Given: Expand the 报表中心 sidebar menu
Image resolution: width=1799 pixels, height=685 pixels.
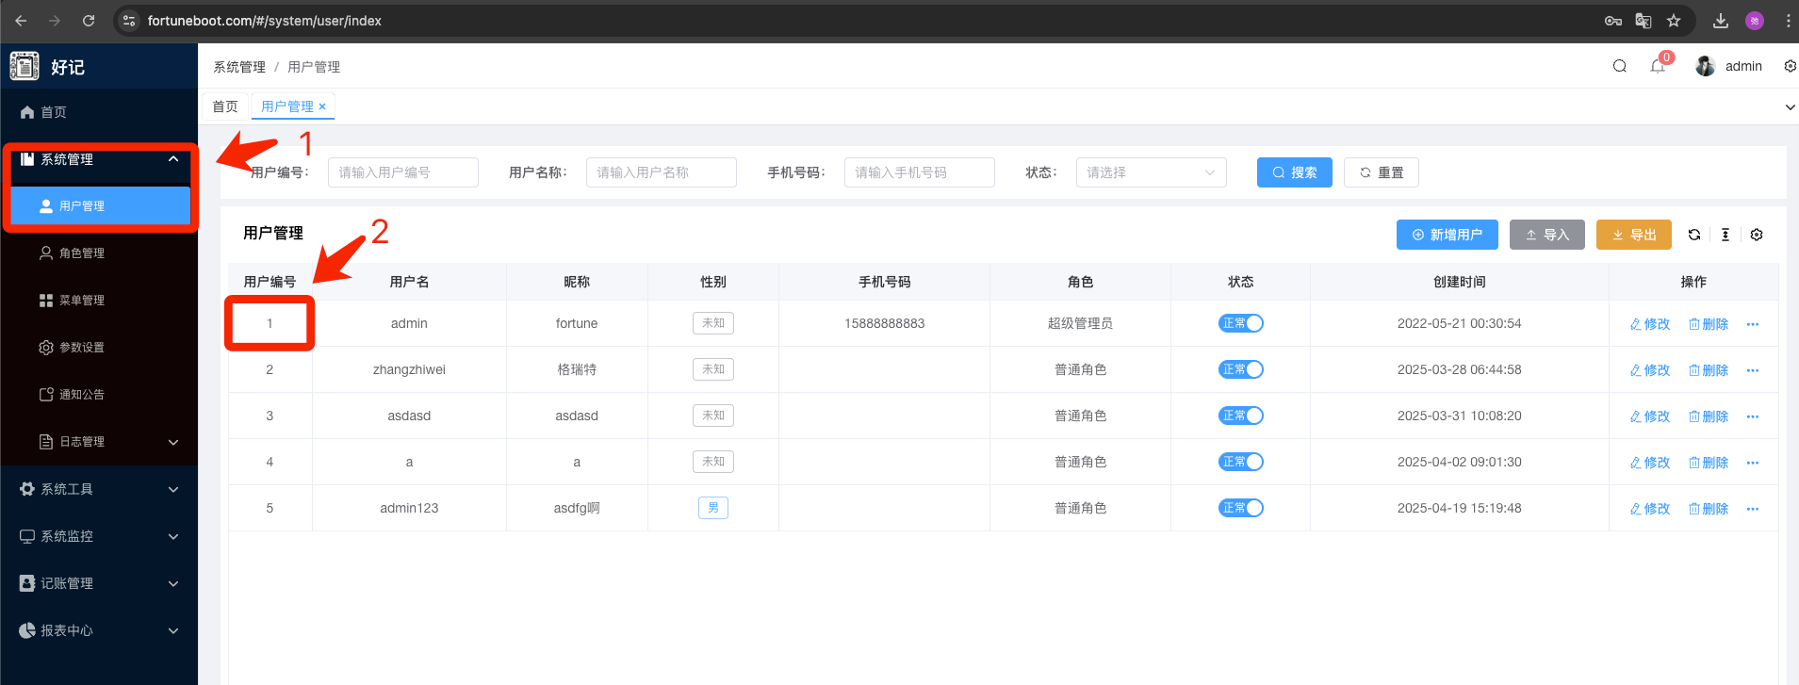Looking at the screenshot, I should point(99,630).
